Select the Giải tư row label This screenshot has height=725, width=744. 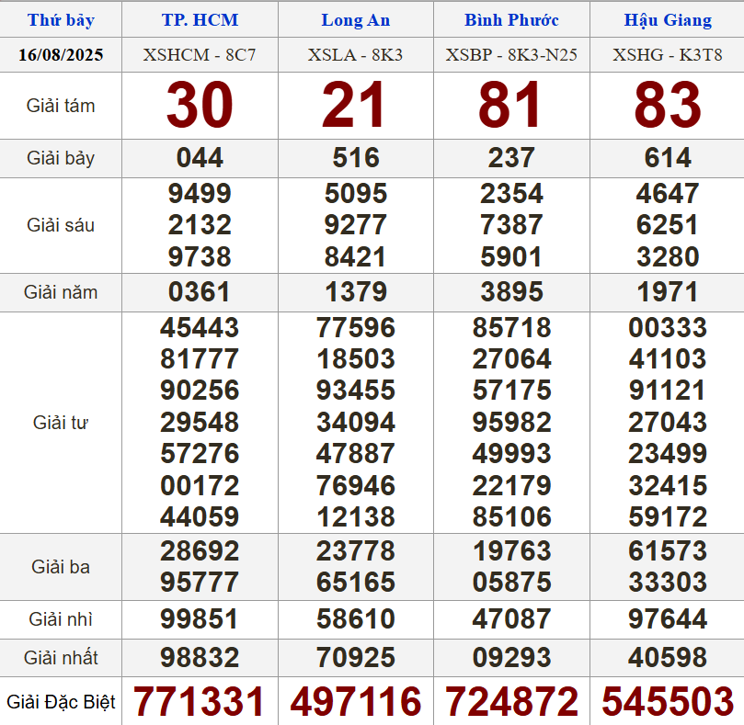(x=61, y=423)
